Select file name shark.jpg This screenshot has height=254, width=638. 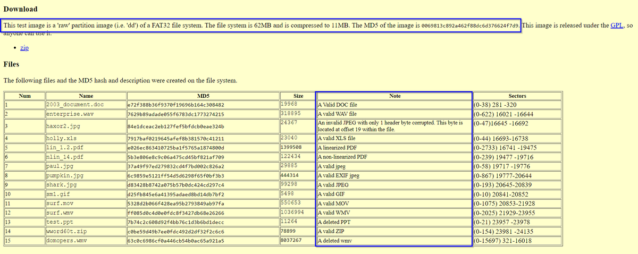click(x=61, y=185)
